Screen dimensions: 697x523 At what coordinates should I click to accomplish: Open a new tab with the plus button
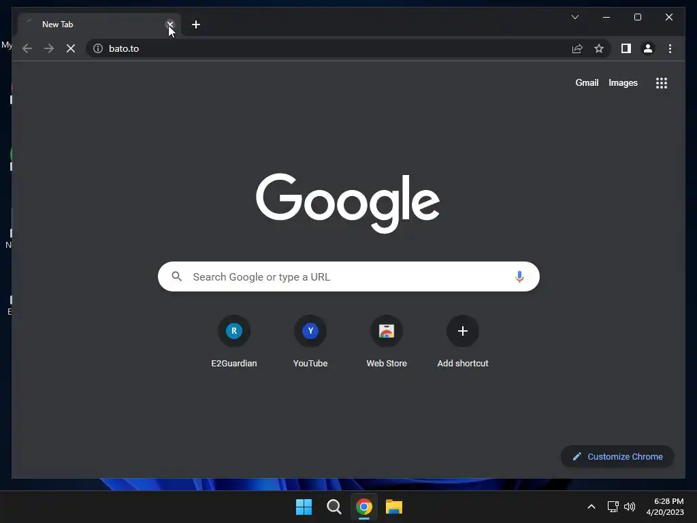click(x=196, y=25)
